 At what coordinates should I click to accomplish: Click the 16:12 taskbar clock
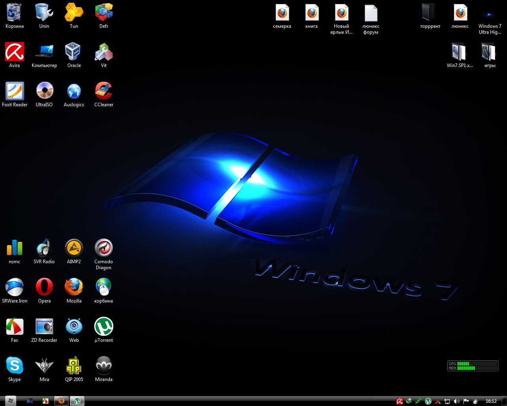coord(491,401)
